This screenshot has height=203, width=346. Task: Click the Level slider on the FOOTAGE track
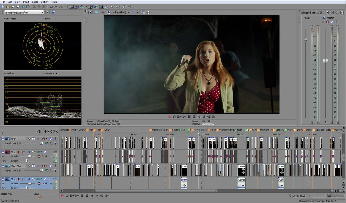pyautogui.click(x=41, y=170)
